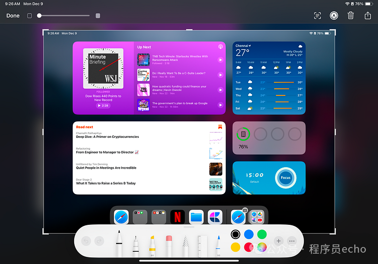This screenshot has height=264, width=378.
Task: Choose the green color swatch
Action: [262, 234]
